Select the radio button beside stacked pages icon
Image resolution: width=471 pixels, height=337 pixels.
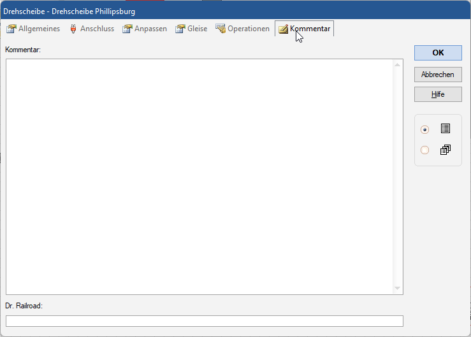(425, 150)
